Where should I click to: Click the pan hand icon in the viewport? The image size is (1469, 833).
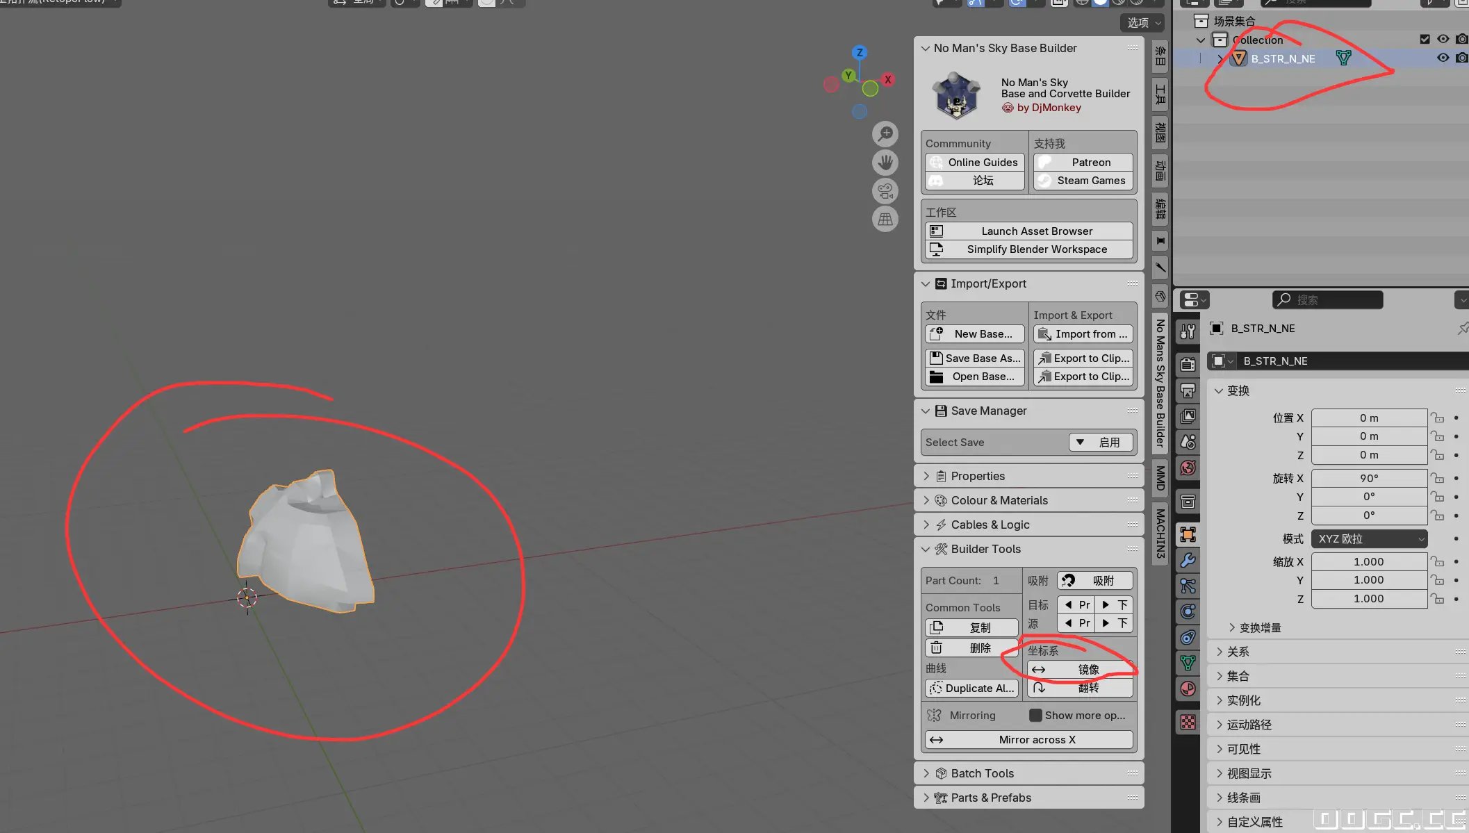pyautogui.click(x=885, y=163)
